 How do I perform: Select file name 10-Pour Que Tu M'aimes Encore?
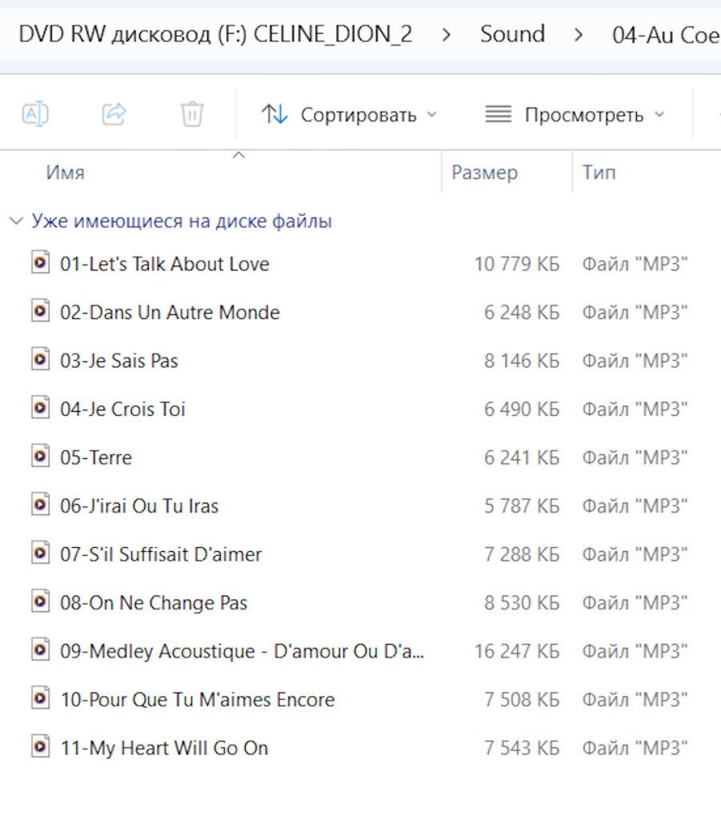[198, 700]
